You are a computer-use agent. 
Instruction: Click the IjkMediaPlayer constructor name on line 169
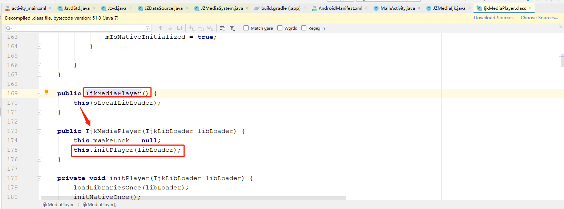(113, 93)
